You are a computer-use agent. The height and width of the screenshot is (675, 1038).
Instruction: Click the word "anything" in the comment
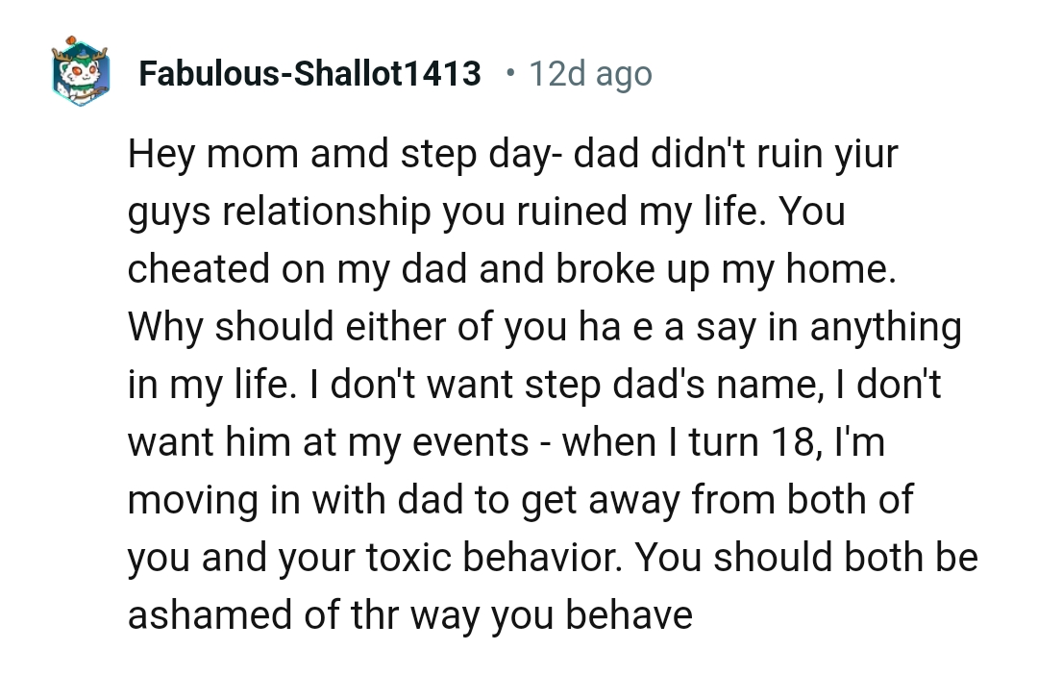(x=885, y=327)
